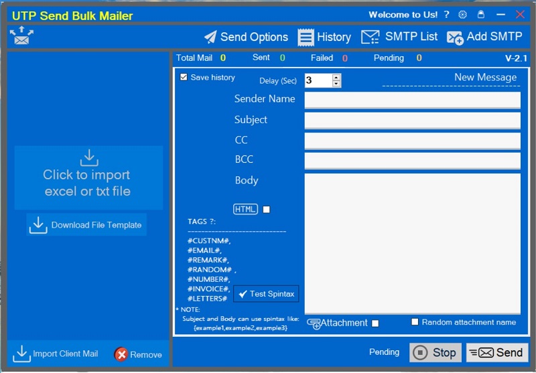Click the checkmark icon on Test Spintax

[243, 294]
